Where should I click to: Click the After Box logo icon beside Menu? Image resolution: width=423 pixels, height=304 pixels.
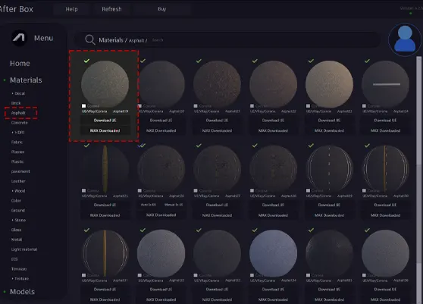click(20, 38)
